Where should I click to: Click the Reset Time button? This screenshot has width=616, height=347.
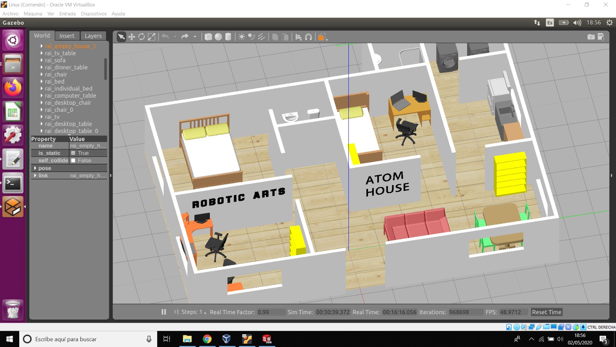546,312
